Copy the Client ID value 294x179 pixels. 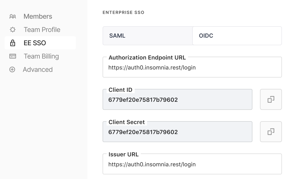(271, 99)
